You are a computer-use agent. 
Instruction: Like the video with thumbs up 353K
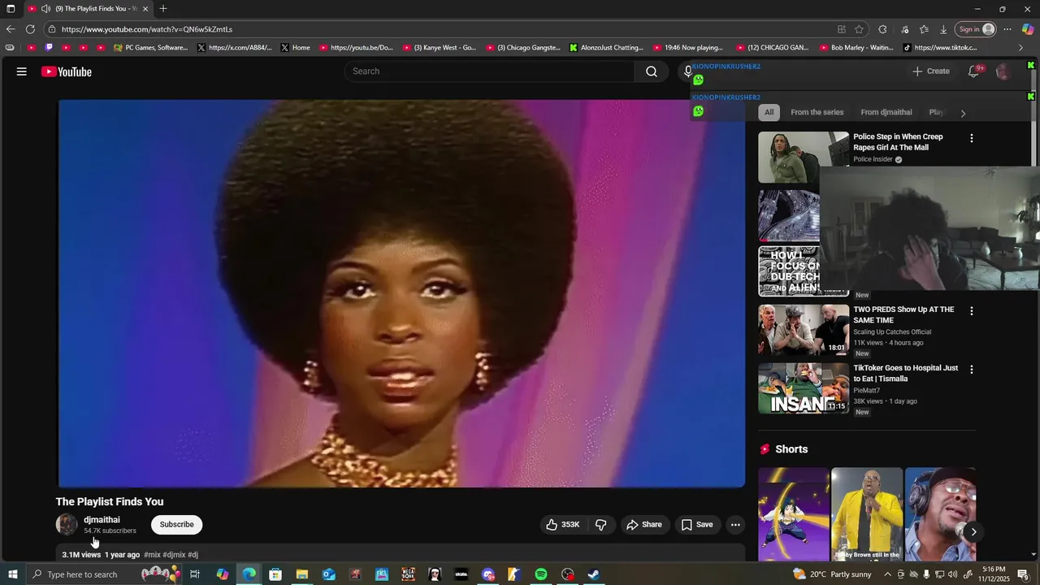point(562,525)
